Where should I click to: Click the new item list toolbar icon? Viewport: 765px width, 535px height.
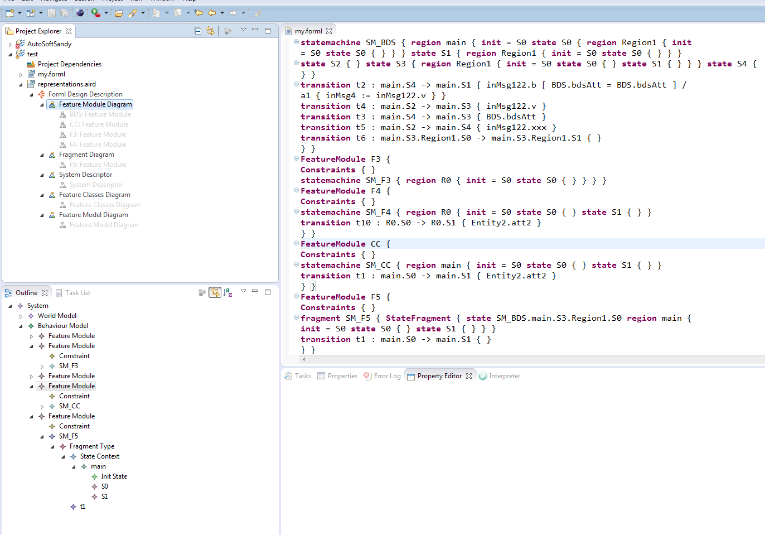[x=30, y=13]
